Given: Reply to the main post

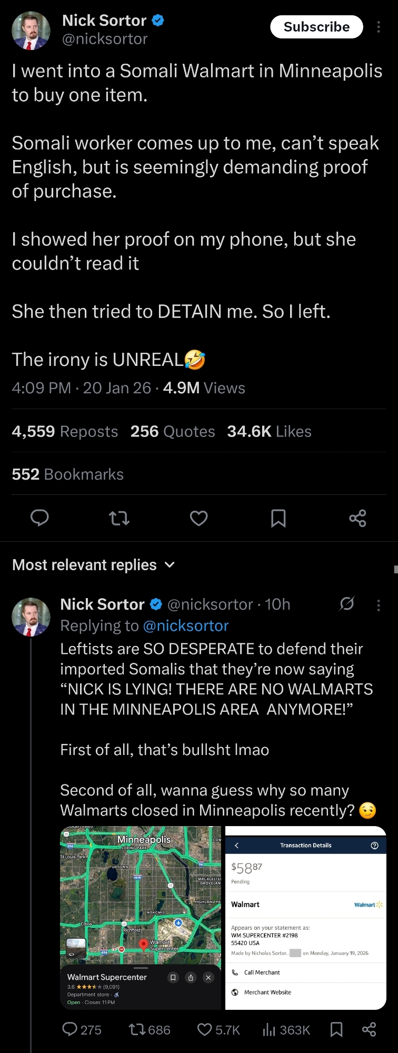Looking at the screenshot, I should [x=39, y=518].
